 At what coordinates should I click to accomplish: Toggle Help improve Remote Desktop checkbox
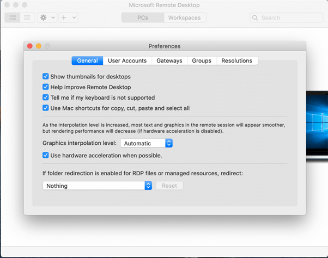pyautogui.click(x=46, y=87)
